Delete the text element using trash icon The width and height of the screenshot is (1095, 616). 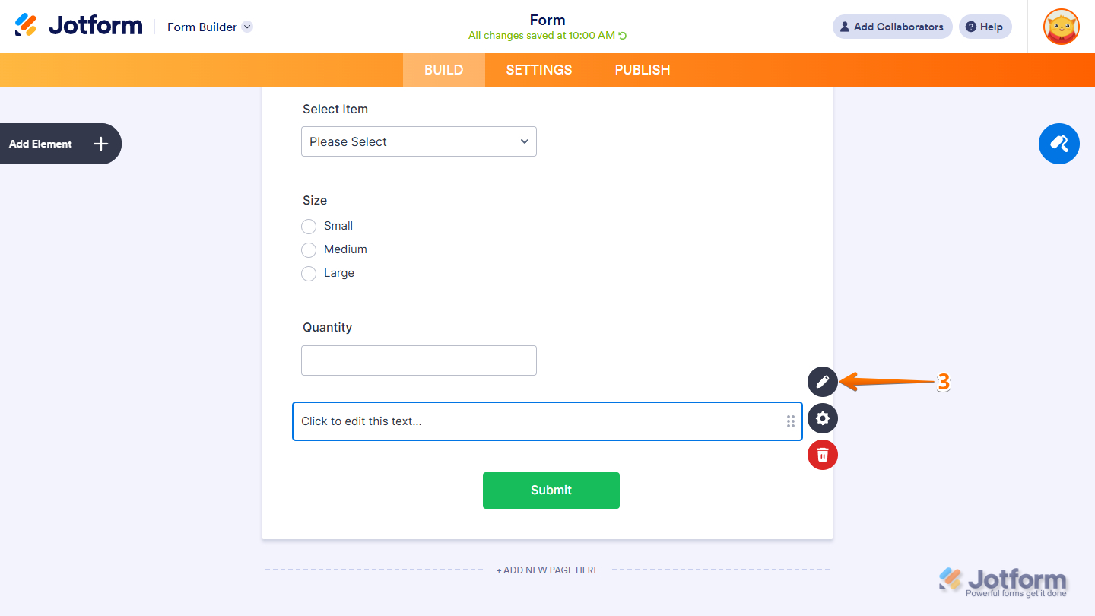pos(822,454)
